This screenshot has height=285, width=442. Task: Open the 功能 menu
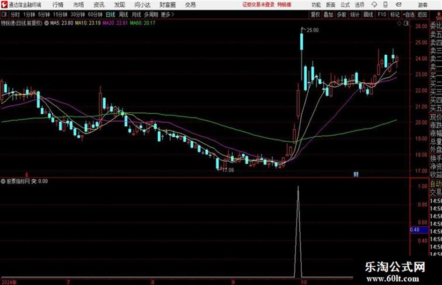[316, 5]
